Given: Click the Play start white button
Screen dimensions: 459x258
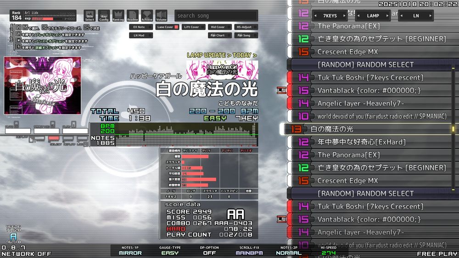Looking at the screenshot, I should coord(75,131).
